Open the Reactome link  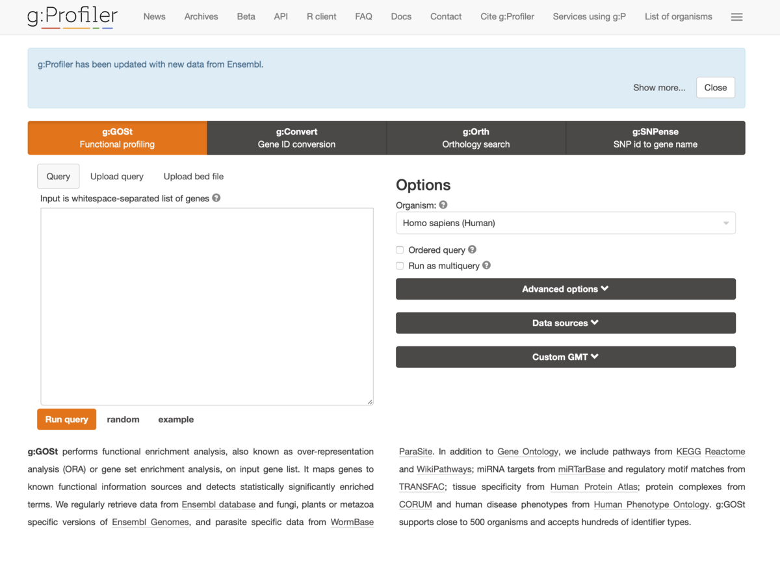[x=725, y=452]
